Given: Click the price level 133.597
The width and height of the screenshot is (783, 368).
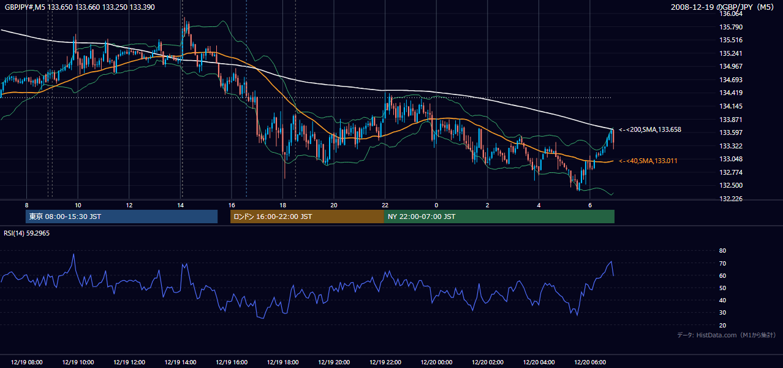Looking at the screenshot, I should click(730, 132).
